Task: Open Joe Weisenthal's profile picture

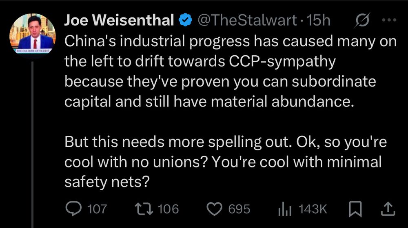Action: pyautogui.click(x=32, y=35)
